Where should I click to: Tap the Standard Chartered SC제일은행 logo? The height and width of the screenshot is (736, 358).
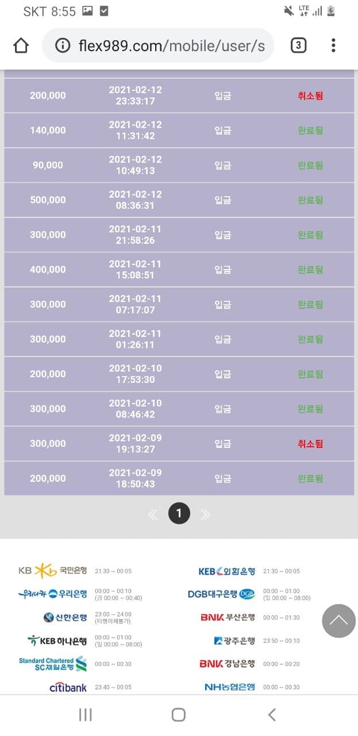[53, 664]
